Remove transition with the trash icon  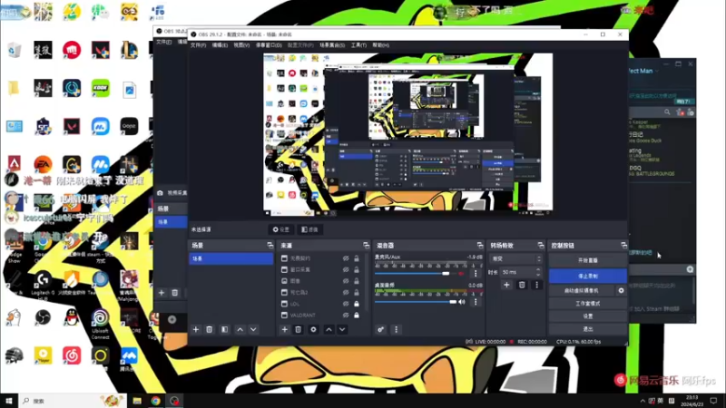point(522,285)
